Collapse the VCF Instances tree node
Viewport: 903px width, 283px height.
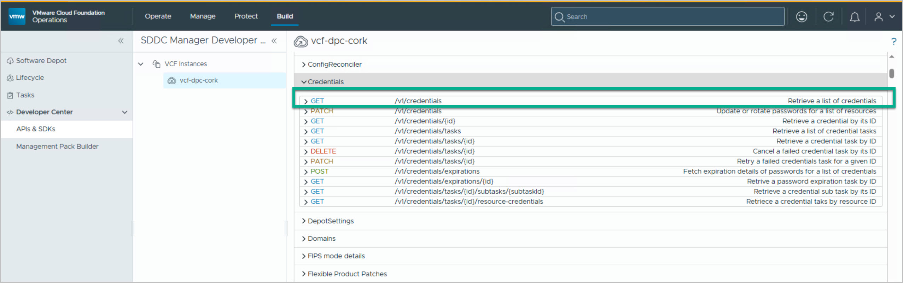point(141,64)
